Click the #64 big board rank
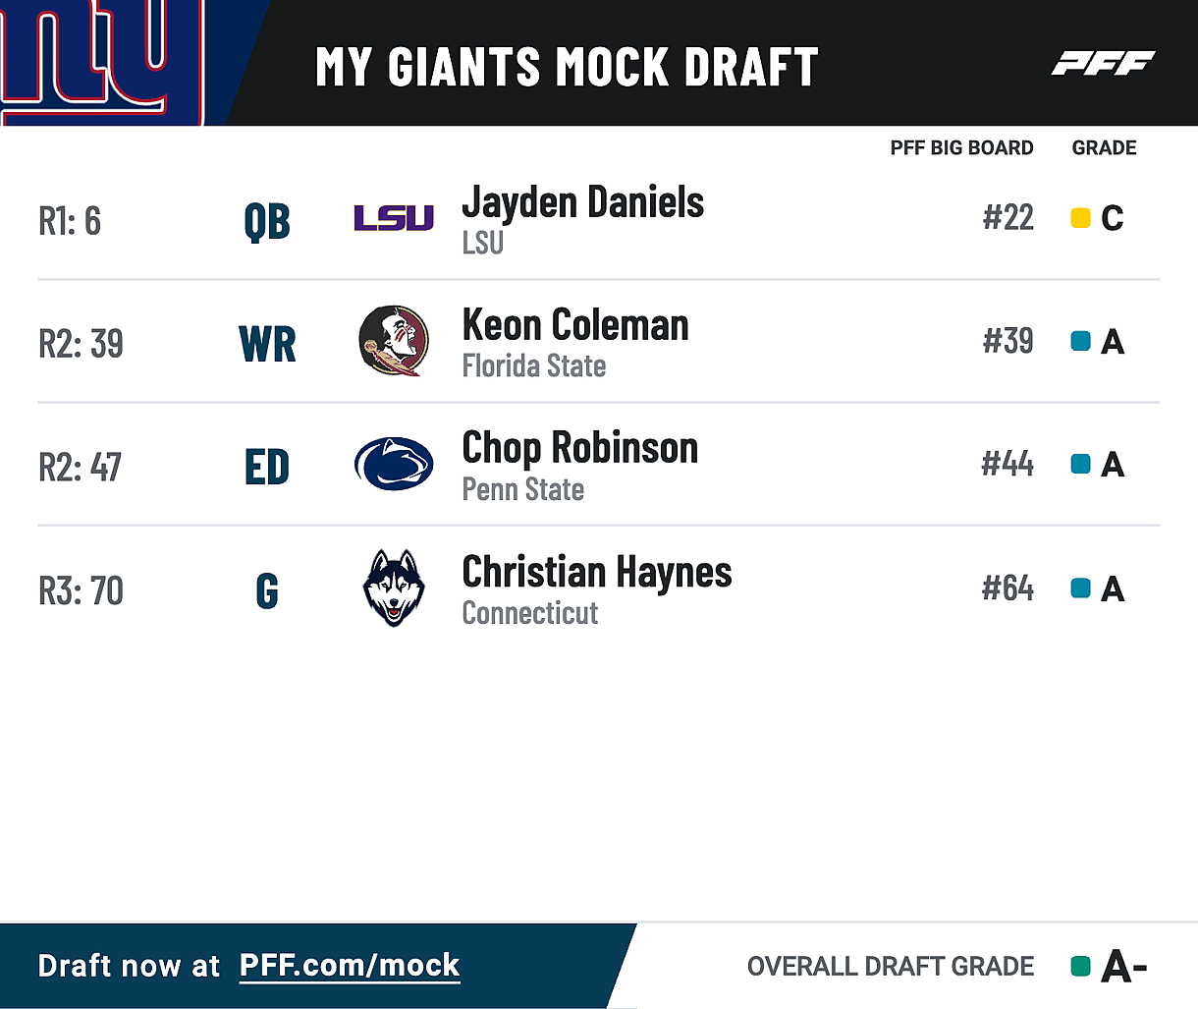The image size is (1198, 1009). point(1007,588)
